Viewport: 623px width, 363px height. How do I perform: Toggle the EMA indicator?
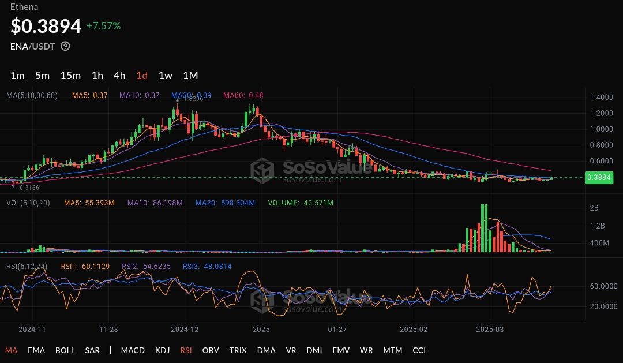[36, 350]
